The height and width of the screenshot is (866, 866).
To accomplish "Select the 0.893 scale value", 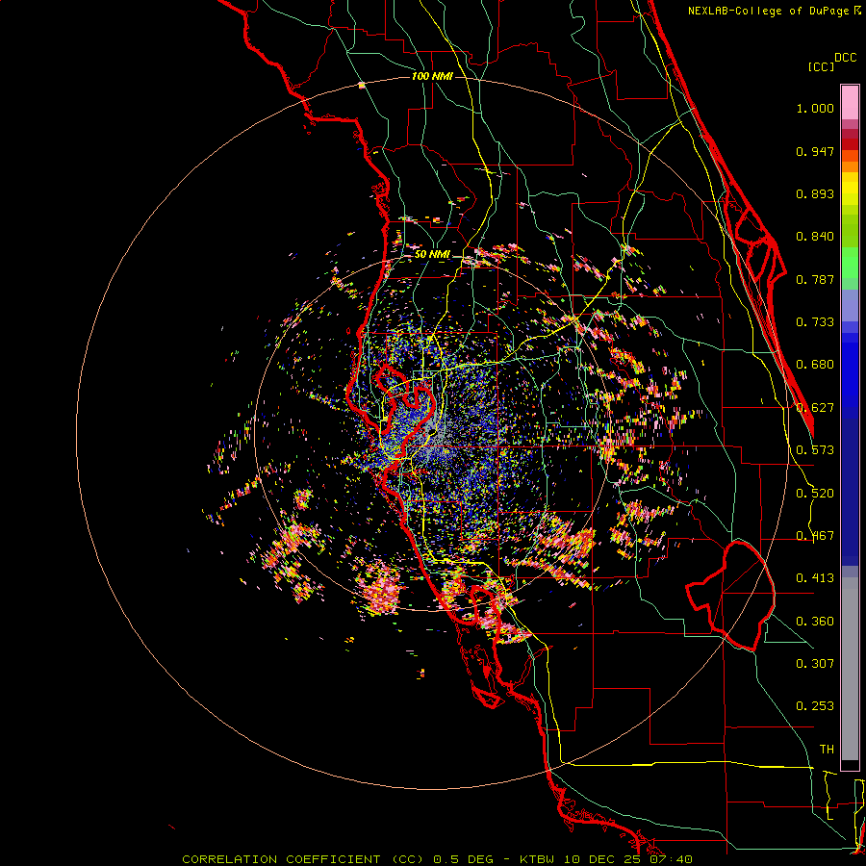I will 815,193.
